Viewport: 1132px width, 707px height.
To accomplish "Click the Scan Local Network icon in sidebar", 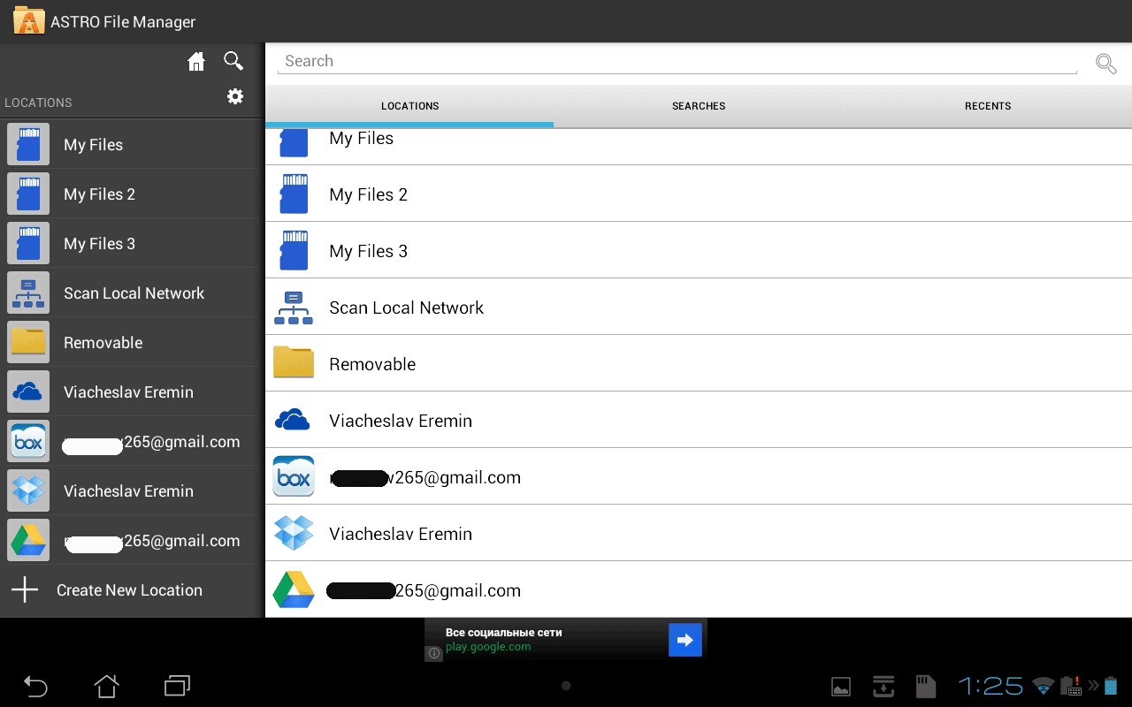I will click(28, 293).
